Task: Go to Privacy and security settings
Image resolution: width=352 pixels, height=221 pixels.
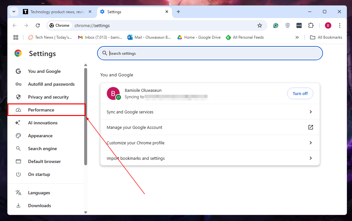Action: [x=48, y=97]
